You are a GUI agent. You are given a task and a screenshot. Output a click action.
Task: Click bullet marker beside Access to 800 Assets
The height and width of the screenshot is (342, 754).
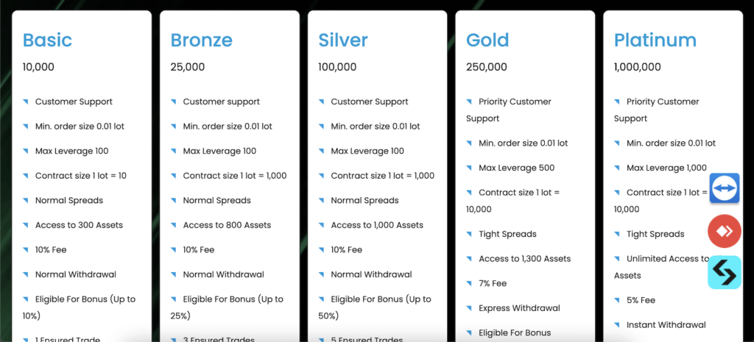[175, 225]
